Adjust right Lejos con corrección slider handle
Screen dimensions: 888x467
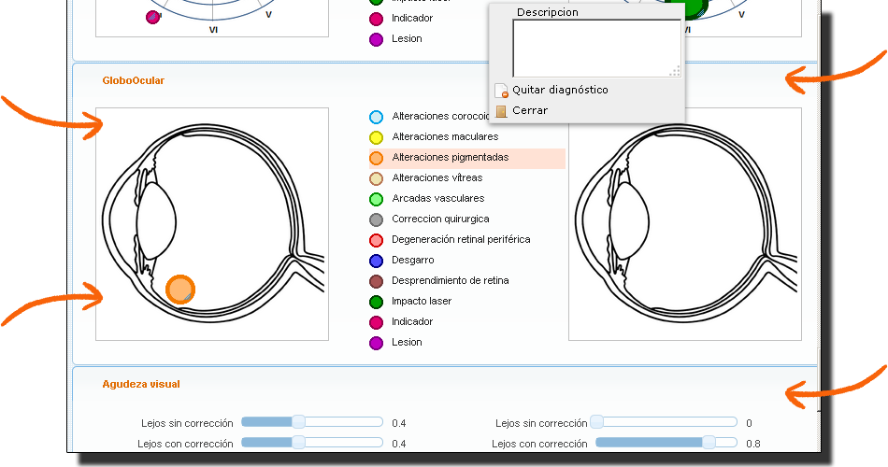(x=709, y=443)
